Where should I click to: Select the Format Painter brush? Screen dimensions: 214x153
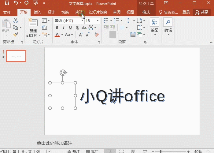(16, 34)
